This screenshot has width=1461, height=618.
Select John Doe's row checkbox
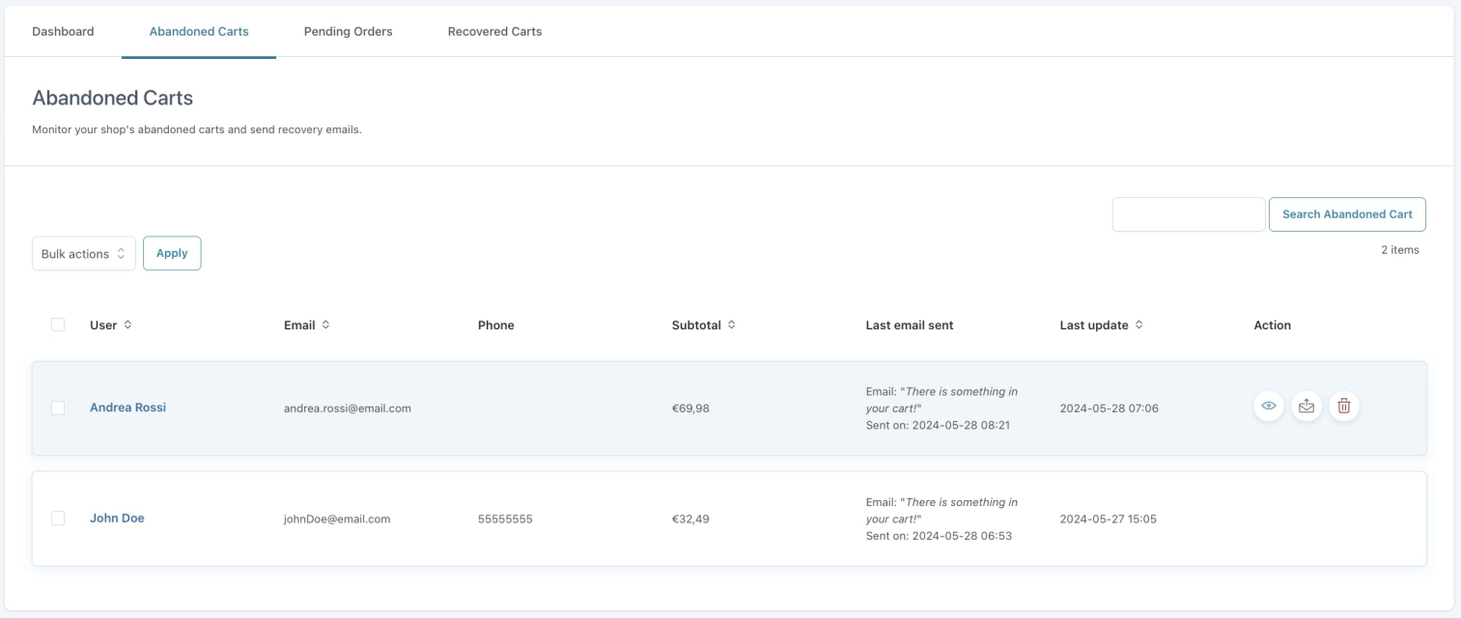(58, 519)
